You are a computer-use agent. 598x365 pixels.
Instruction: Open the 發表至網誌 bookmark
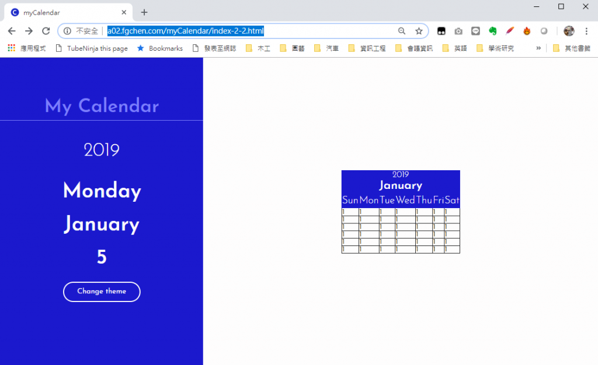[214, 48]
